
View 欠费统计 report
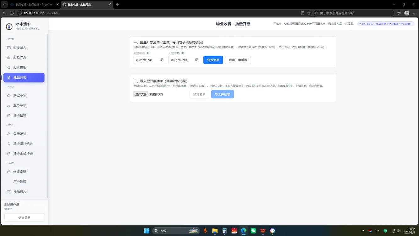[24, 134]
